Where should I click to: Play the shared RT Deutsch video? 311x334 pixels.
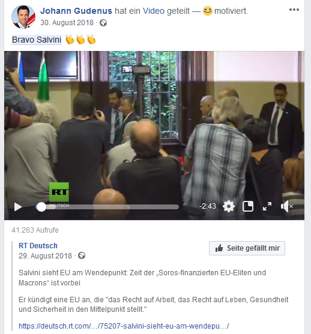coord(18,207)
